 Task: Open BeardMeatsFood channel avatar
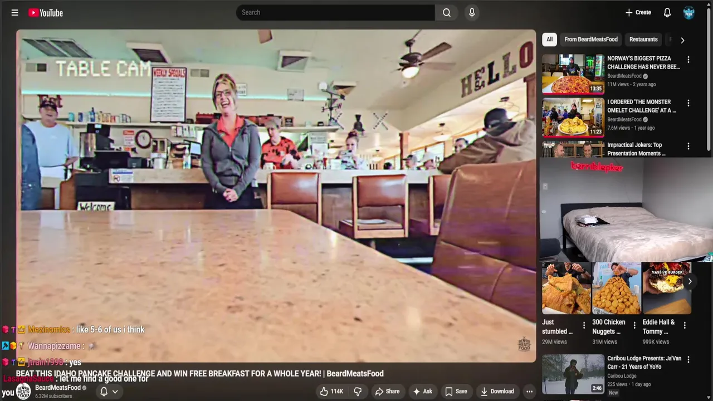(23, 392)
